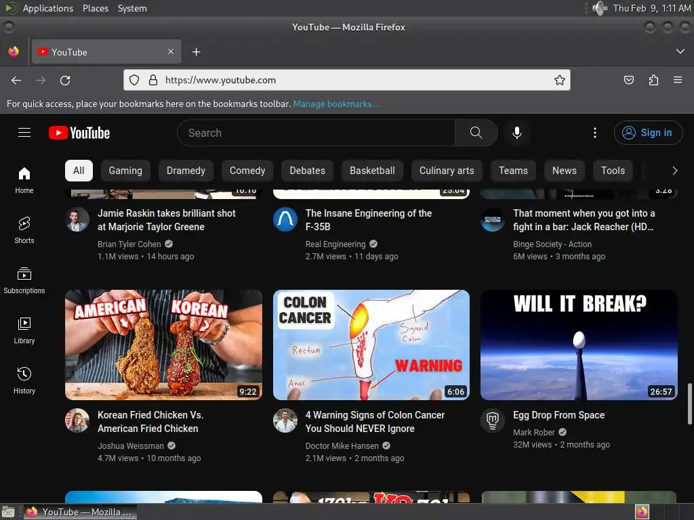This screenshot has width=694, height=520.
Task: Open the Mark Rober channel name
Action: (534, 433)
